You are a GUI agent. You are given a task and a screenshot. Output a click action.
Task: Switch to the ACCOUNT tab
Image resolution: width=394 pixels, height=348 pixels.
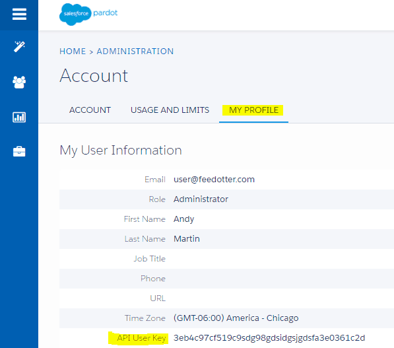click(x=90, y=110)
